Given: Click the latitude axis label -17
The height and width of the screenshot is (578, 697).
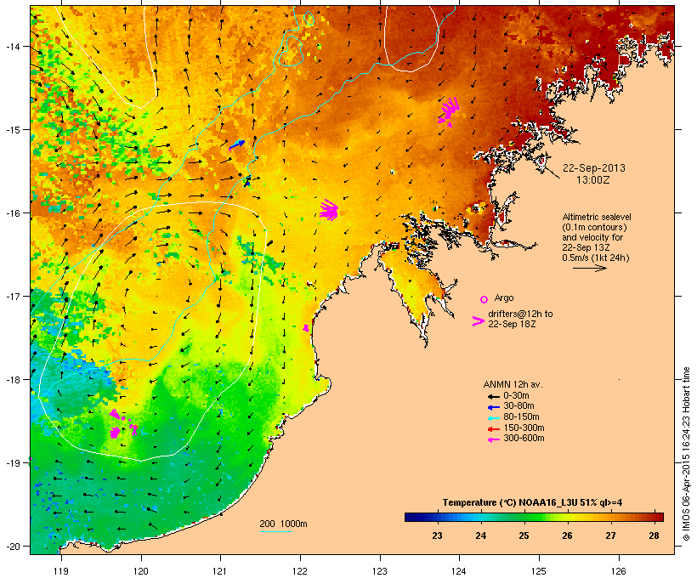Looking at the screenshot, I should pos(12,296).
